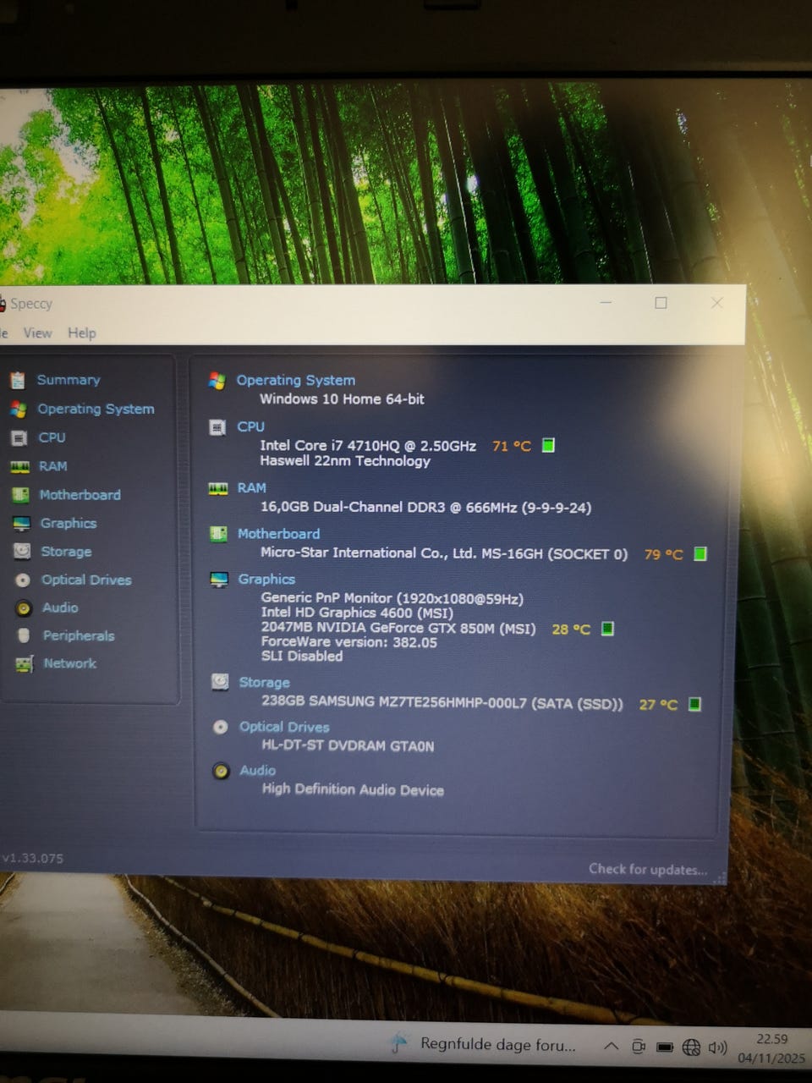
Task: Click the RAM heading in the summary pane
Action: point(251,488)
